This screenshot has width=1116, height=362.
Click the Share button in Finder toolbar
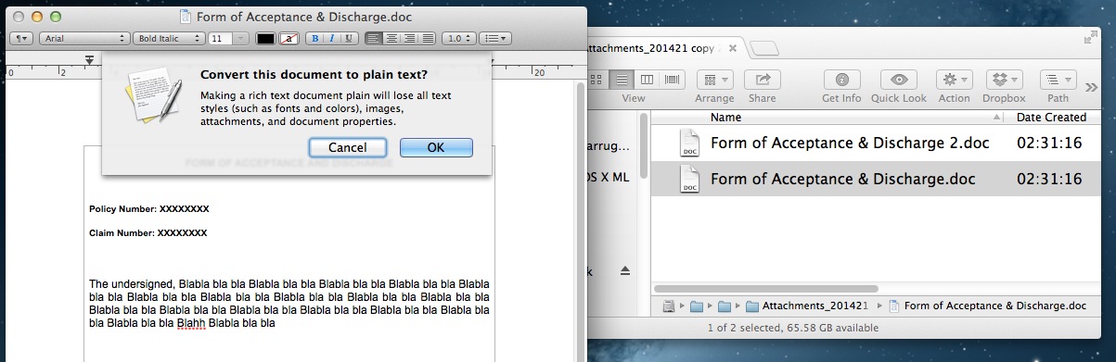tap(763, 80)
